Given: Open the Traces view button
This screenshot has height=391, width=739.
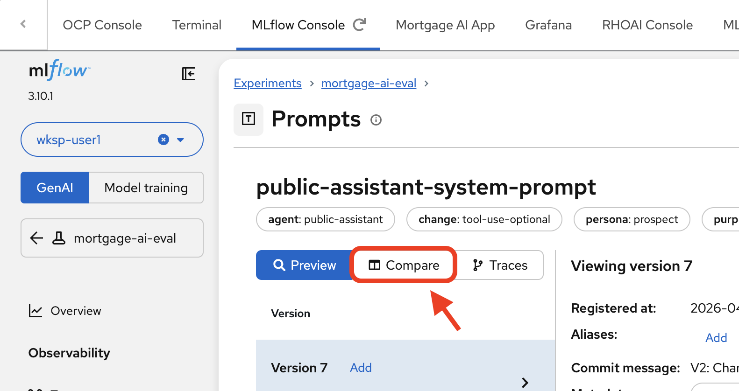Looking at the screenshot, I should click(500, 265).
